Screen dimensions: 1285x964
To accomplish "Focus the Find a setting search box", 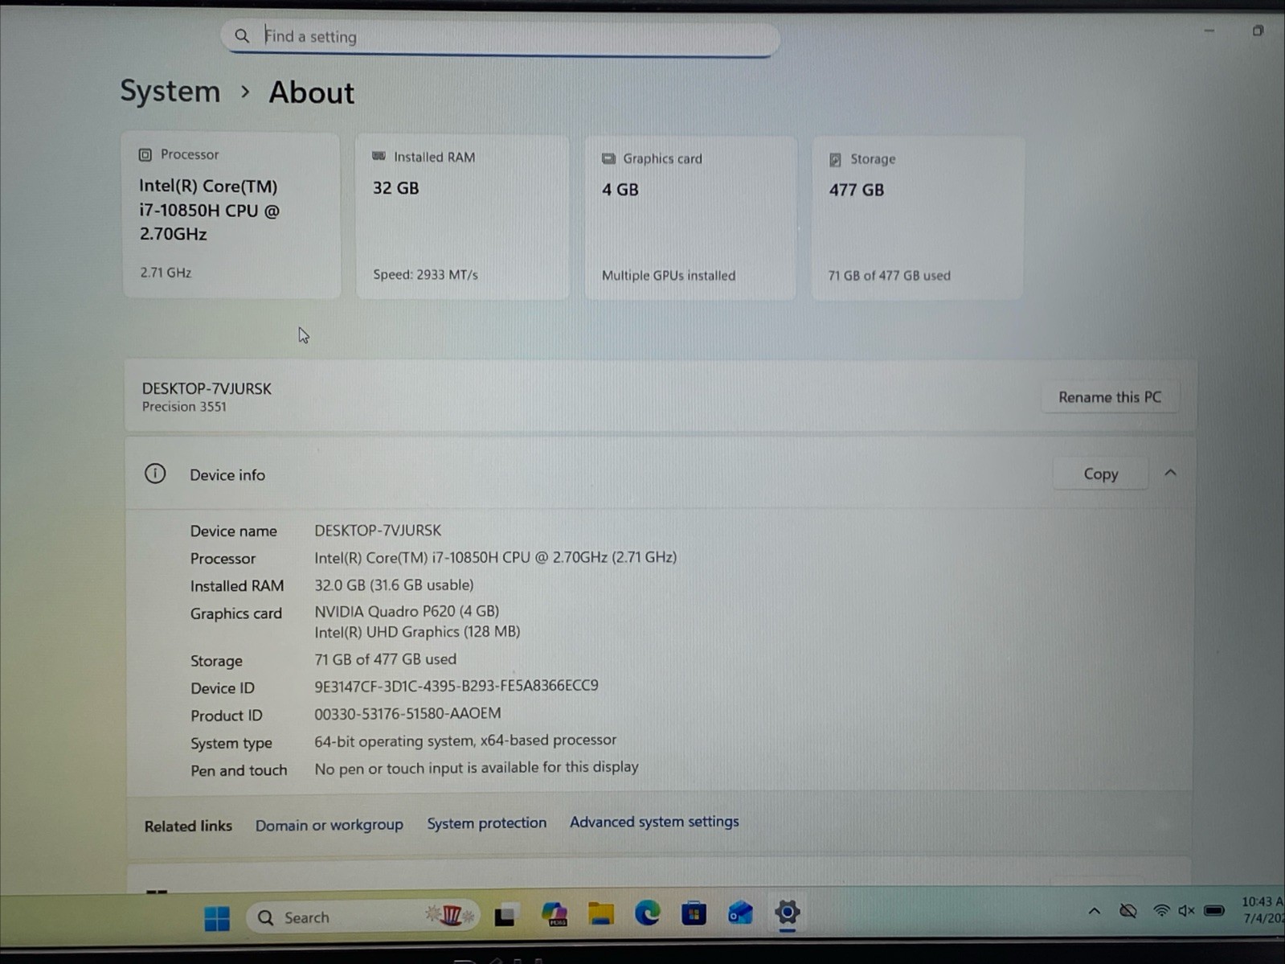I will 500,37.
